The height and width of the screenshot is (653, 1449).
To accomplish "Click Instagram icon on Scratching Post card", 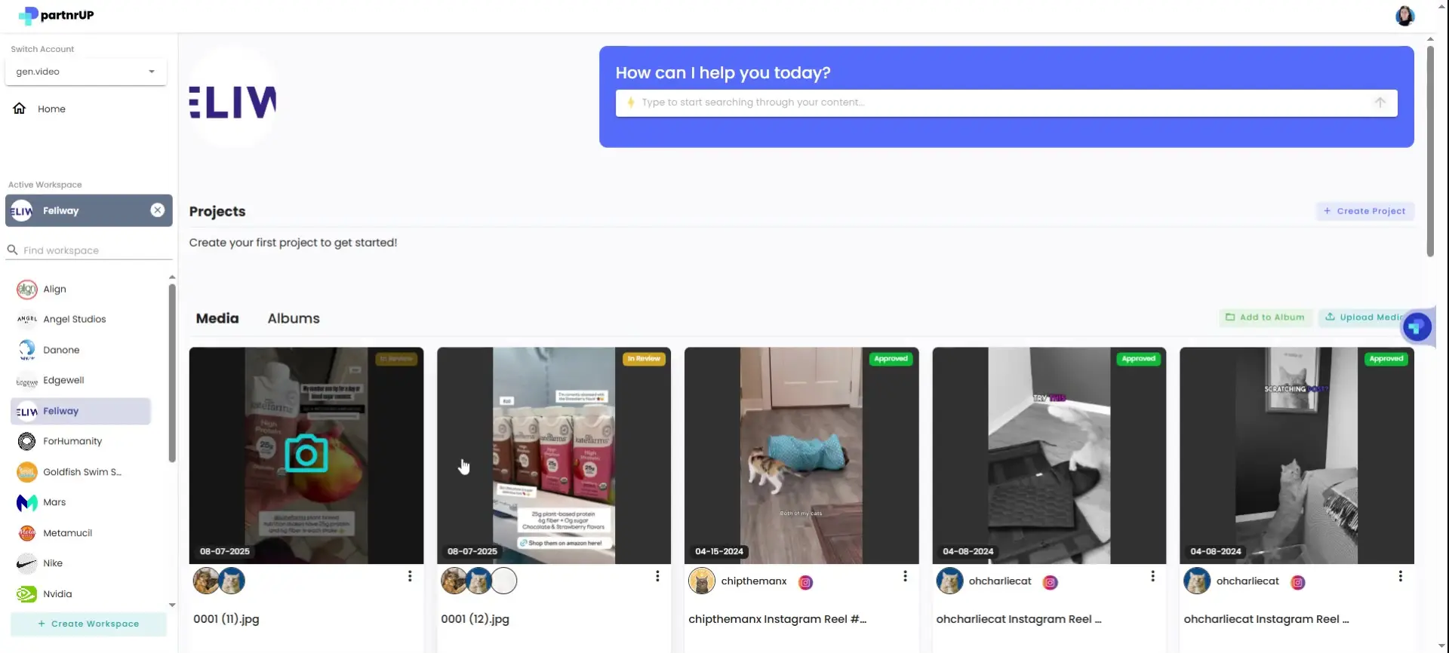I will point(1297,582).
